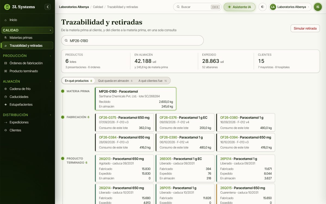Click the LA organization avatar badge
This screenshot has height=204, width=326.
coord(273,7)
